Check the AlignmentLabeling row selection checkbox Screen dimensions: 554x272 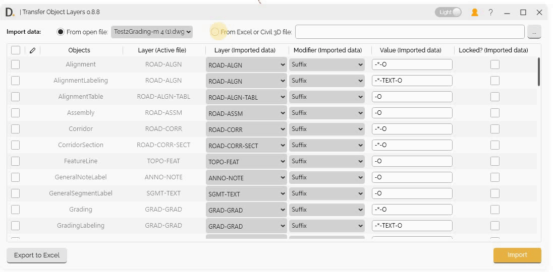15,81
